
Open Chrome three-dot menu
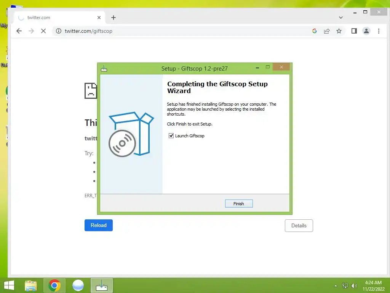point(379,31)
